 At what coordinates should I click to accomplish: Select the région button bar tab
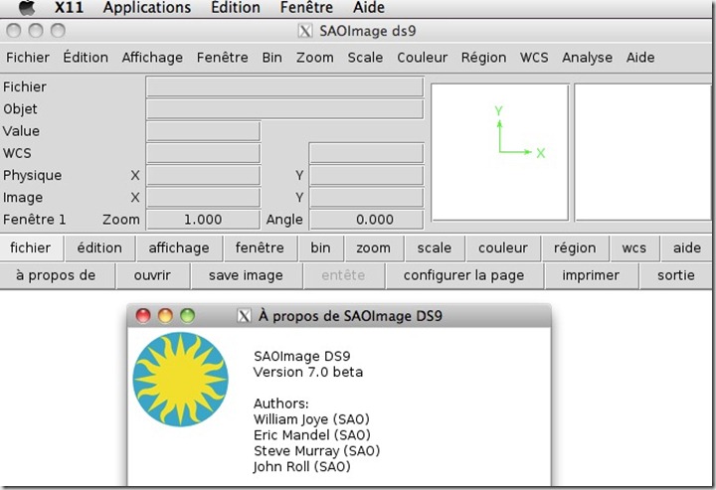coord(575,247)
